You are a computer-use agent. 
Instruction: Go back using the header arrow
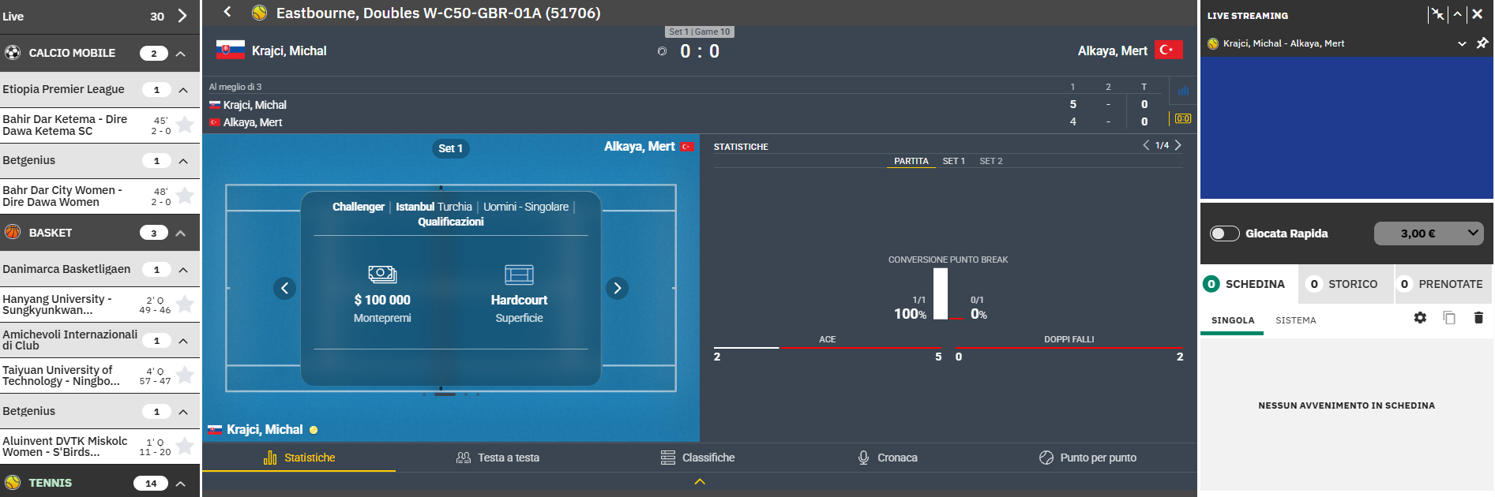click(227, 12)
